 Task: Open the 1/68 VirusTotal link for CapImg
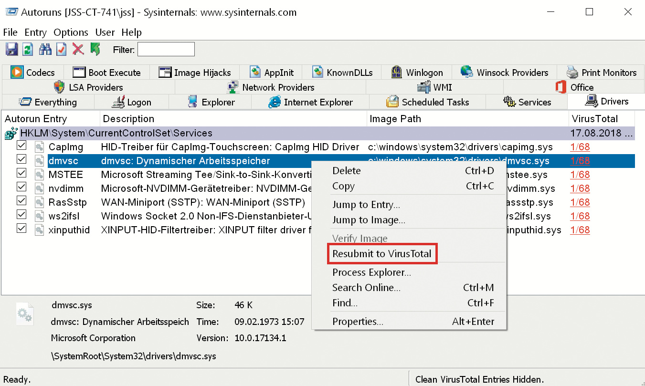coord(580,147)
